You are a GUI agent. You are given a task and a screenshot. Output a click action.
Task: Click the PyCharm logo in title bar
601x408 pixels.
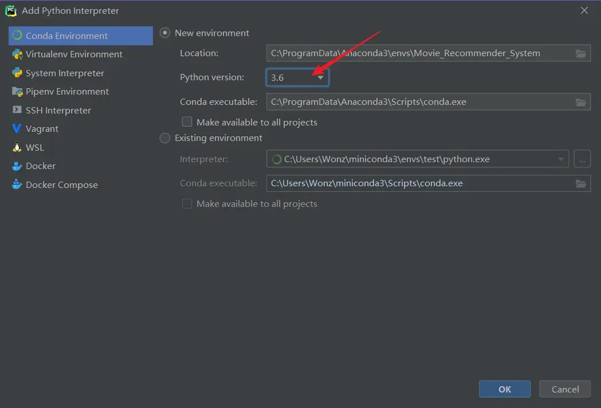click(11, 11)
